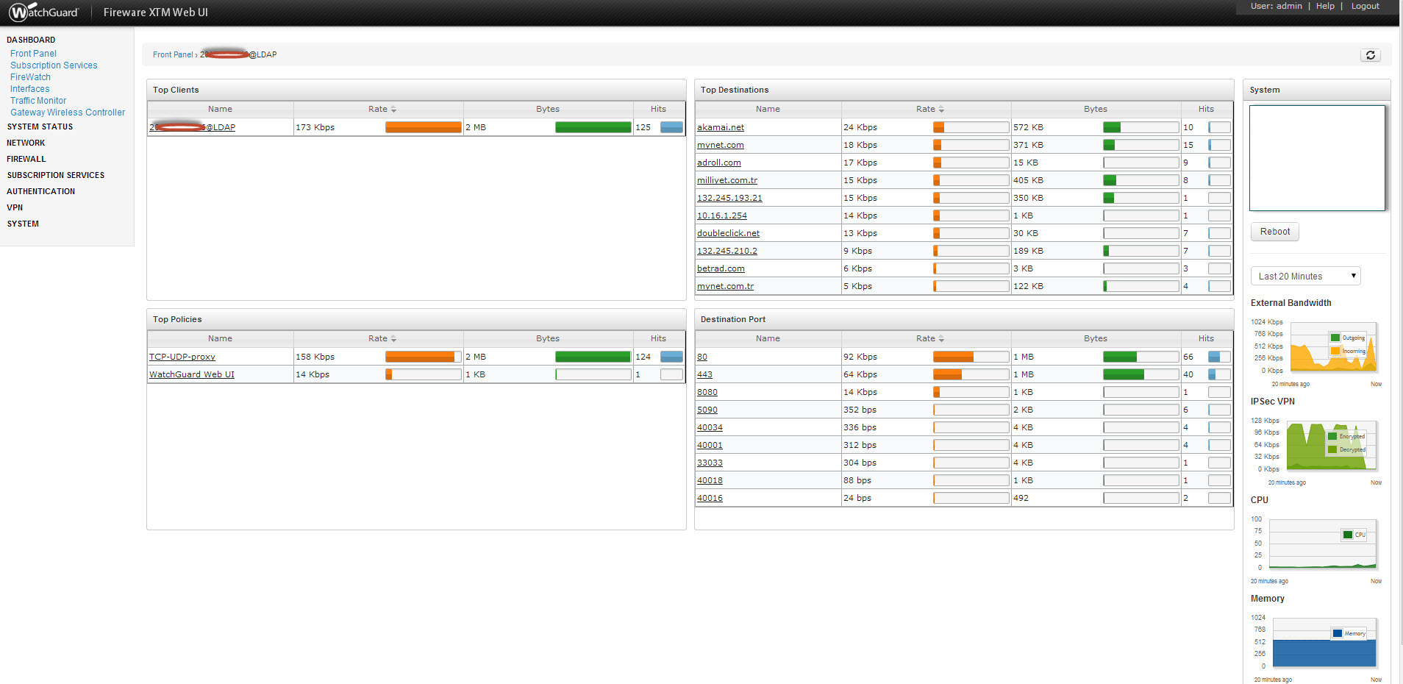The image size is (1403, 684).
Task: Expand NETWORK section
Action: coord(26,143)
